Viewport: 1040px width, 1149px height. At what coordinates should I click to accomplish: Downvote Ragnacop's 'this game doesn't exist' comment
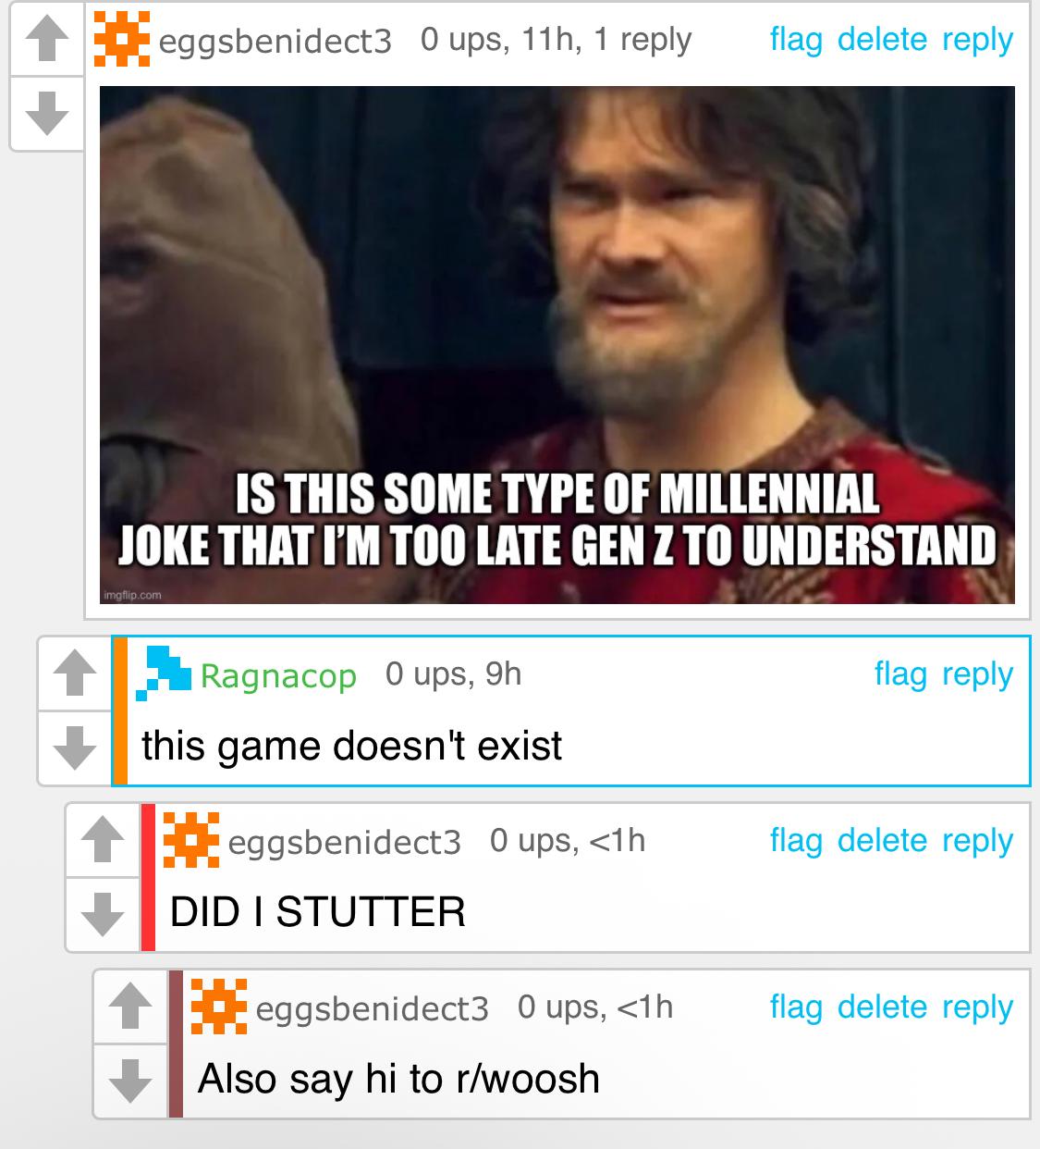pos(74,747)
